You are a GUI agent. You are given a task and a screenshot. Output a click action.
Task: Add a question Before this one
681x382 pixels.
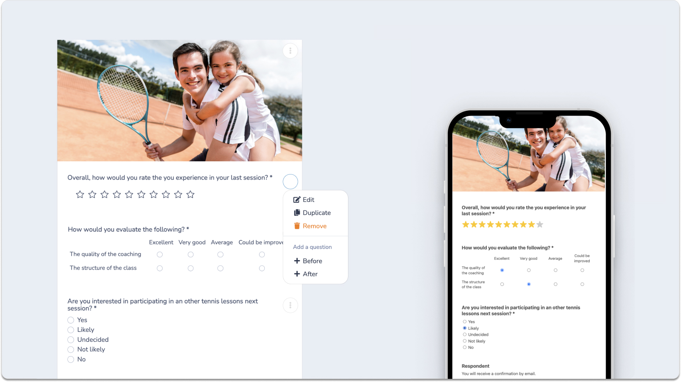308,261
